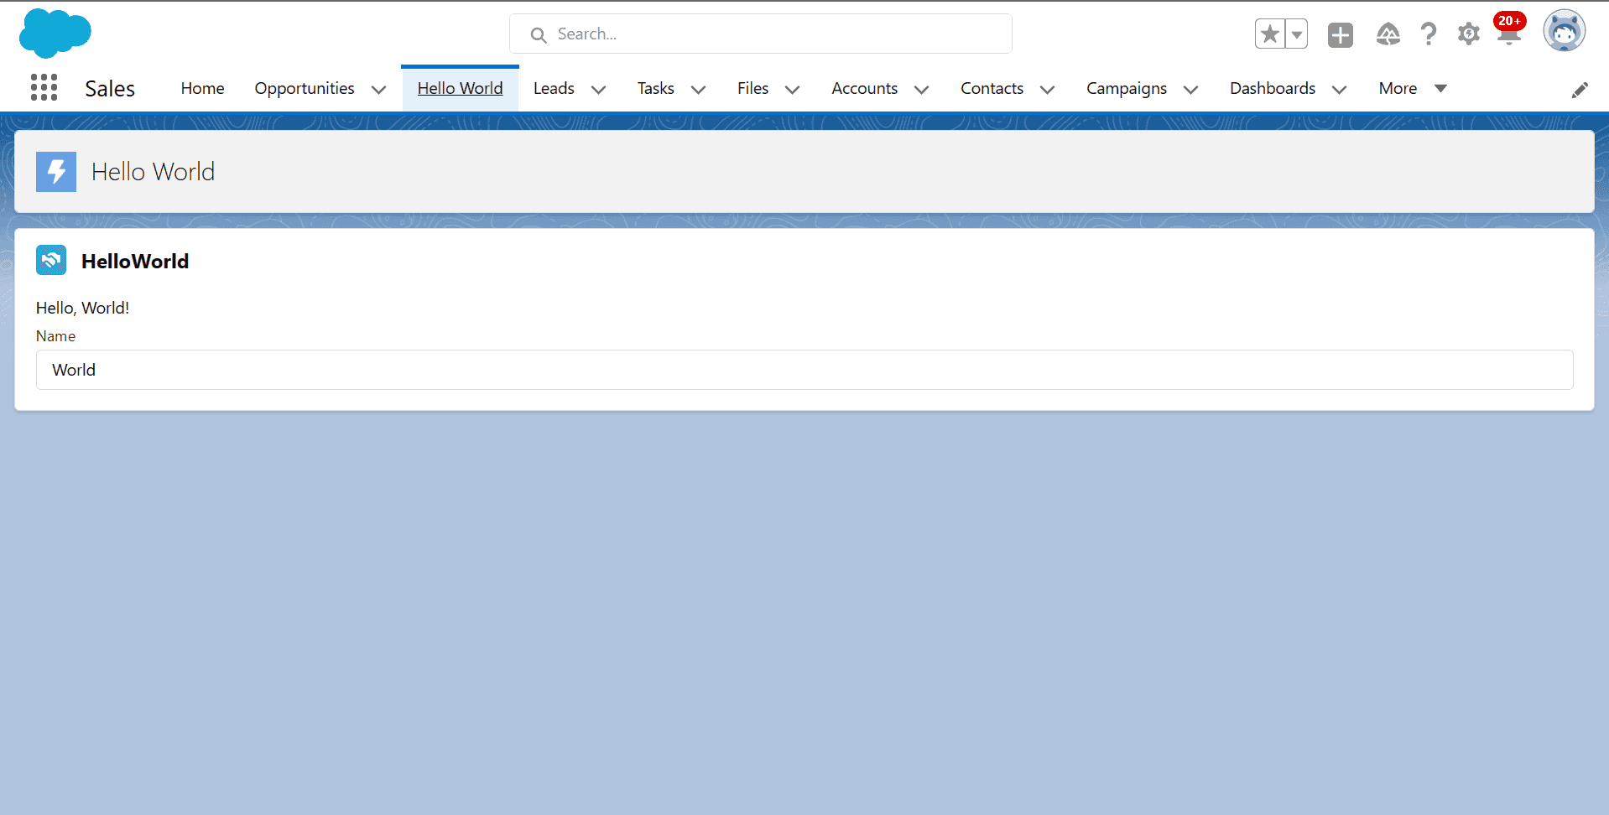Expand the Leads tab chevron
The image size is (1609, 815).
click(598, 90)
